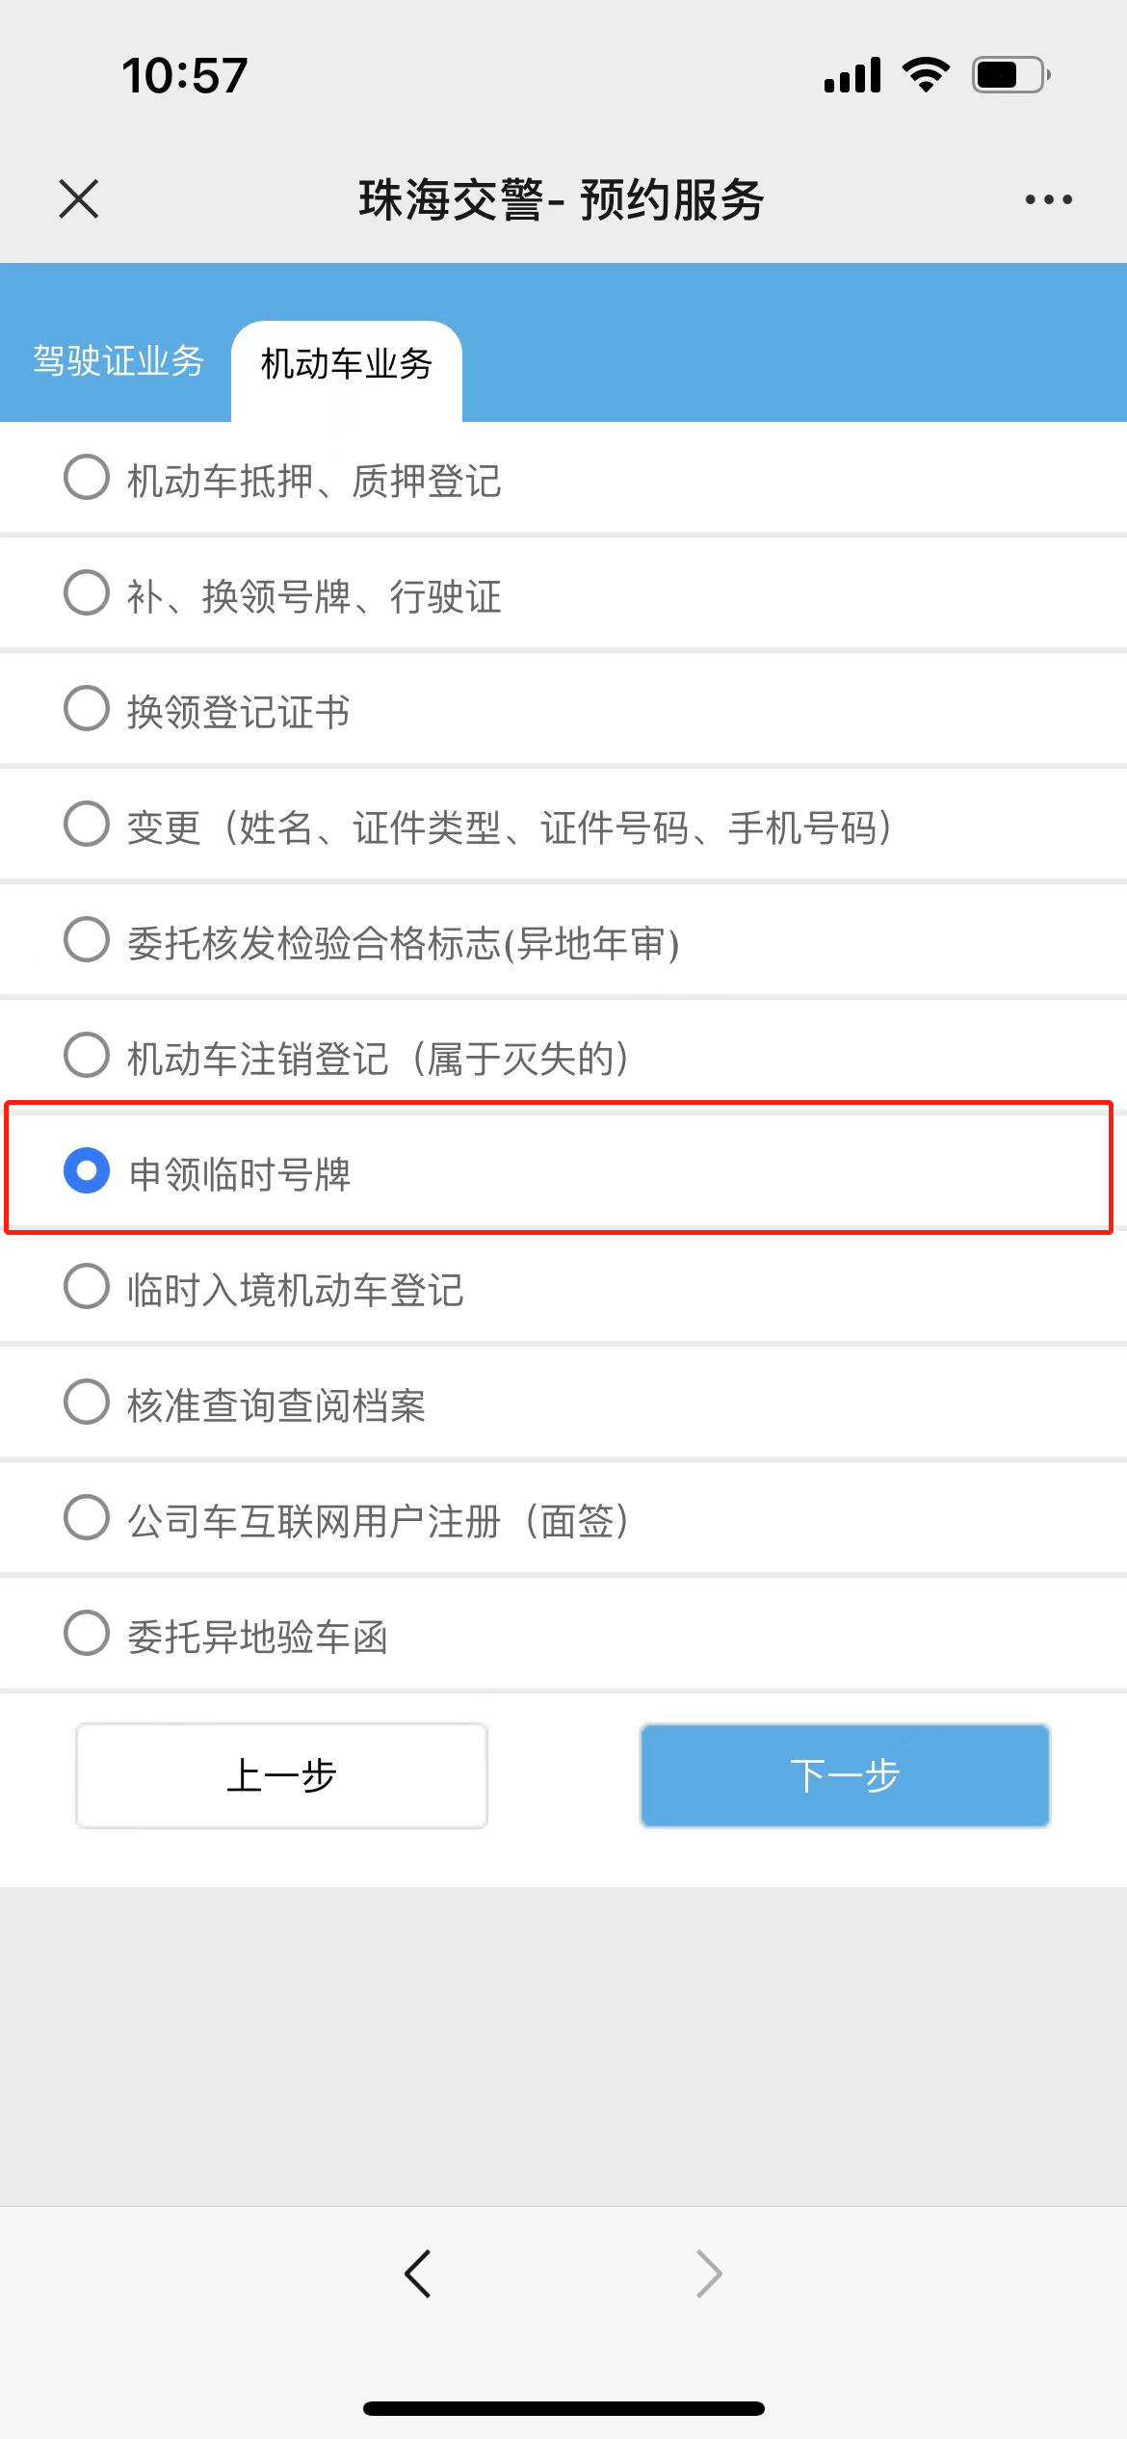This screenshot has height=2439, width=1127.
Task: Select the 机动车业务 tab
Action: pos(347,364)
